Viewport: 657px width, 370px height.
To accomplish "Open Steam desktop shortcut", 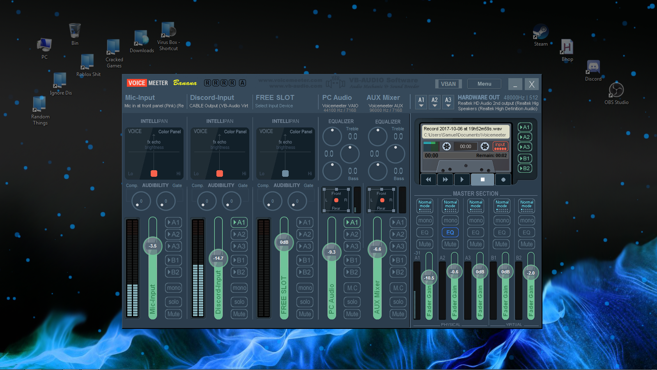I will 541,35.
